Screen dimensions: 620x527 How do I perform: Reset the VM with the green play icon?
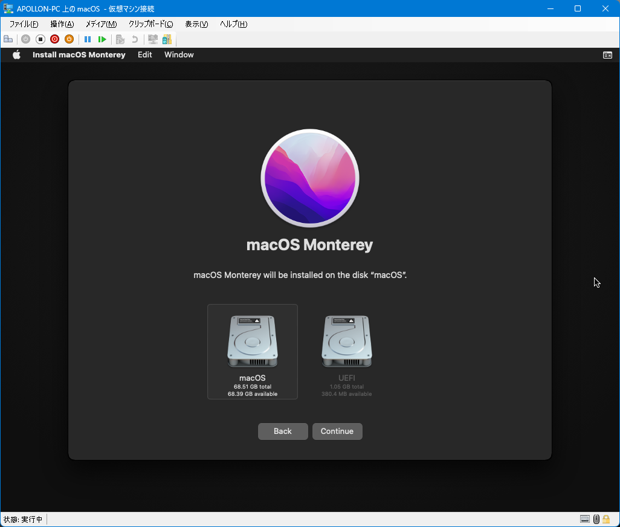point(102,39)
